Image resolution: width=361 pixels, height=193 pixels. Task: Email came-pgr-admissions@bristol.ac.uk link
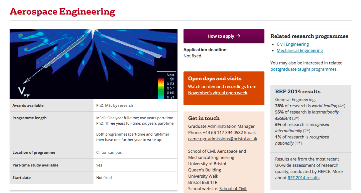tap(223, 139)
